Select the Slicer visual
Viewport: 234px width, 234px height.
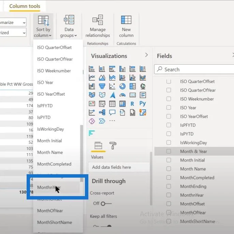pos(102,104)
